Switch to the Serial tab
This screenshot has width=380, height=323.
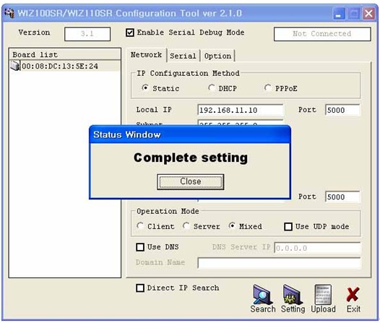point(183,56)
